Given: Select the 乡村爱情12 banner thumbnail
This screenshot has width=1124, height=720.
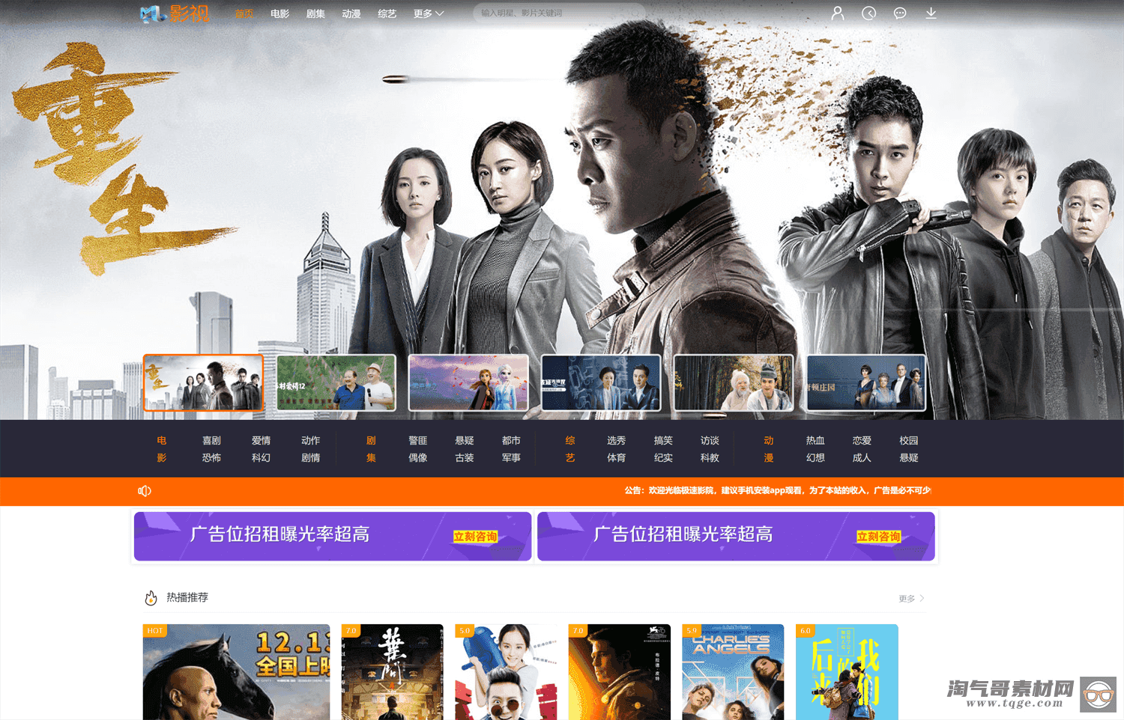Looking at the screenshot, I should pyautogui.click(x=336, y=383).
